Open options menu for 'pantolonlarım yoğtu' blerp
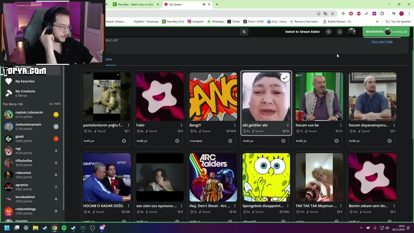Viewport: 414px width, 233px height. (128, 125)
